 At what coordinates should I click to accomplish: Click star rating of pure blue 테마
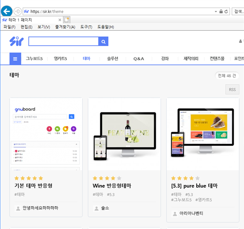coord(185,178)
